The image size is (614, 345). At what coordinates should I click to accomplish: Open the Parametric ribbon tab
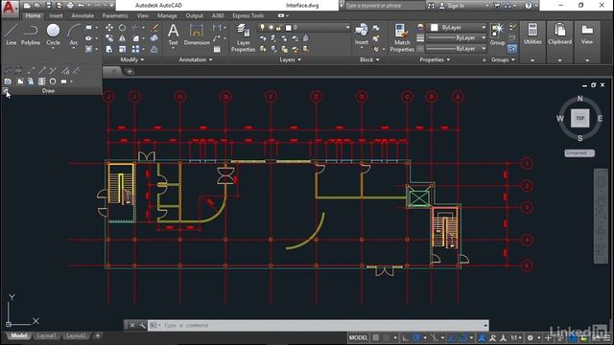pyautogui.click(x=115, y=15)
